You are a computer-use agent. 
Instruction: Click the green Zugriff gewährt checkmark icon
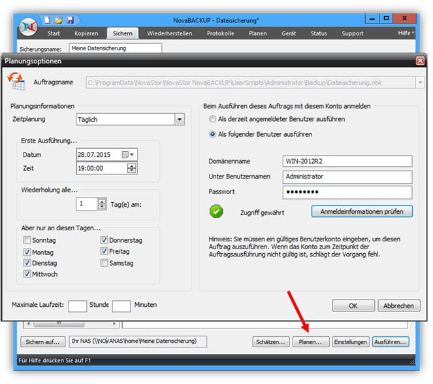(216, 212)
